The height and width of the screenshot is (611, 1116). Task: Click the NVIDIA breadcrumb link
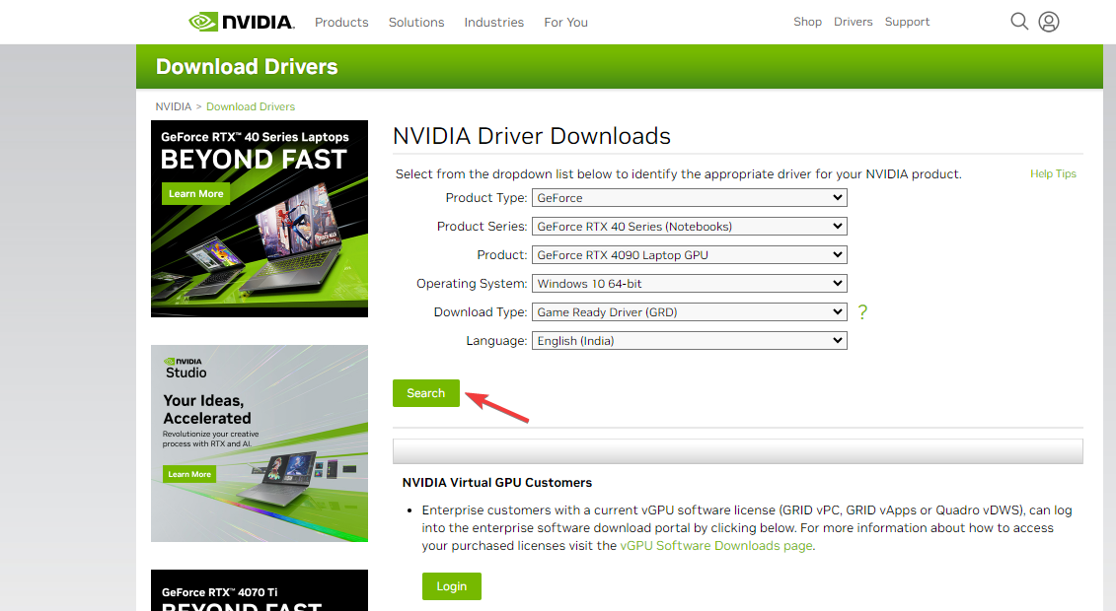[174, 106]
